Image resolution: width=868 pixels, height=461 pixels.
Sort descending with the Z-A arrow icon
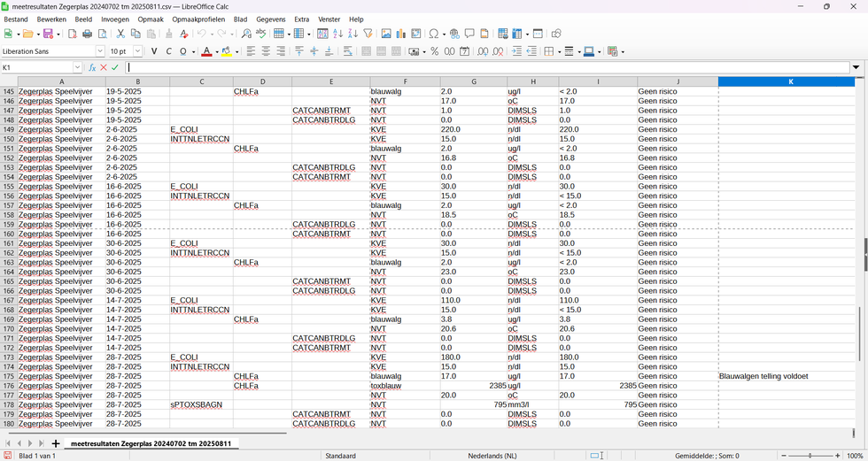pos(353,34)
